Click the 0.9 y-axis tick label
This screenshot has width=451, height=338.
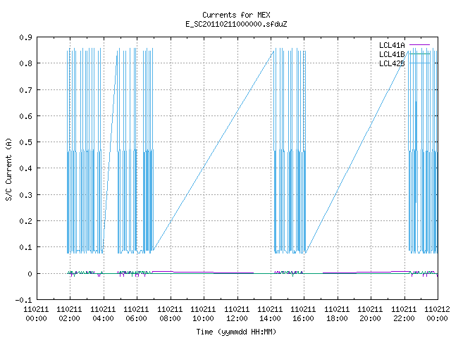click(25, 37)
